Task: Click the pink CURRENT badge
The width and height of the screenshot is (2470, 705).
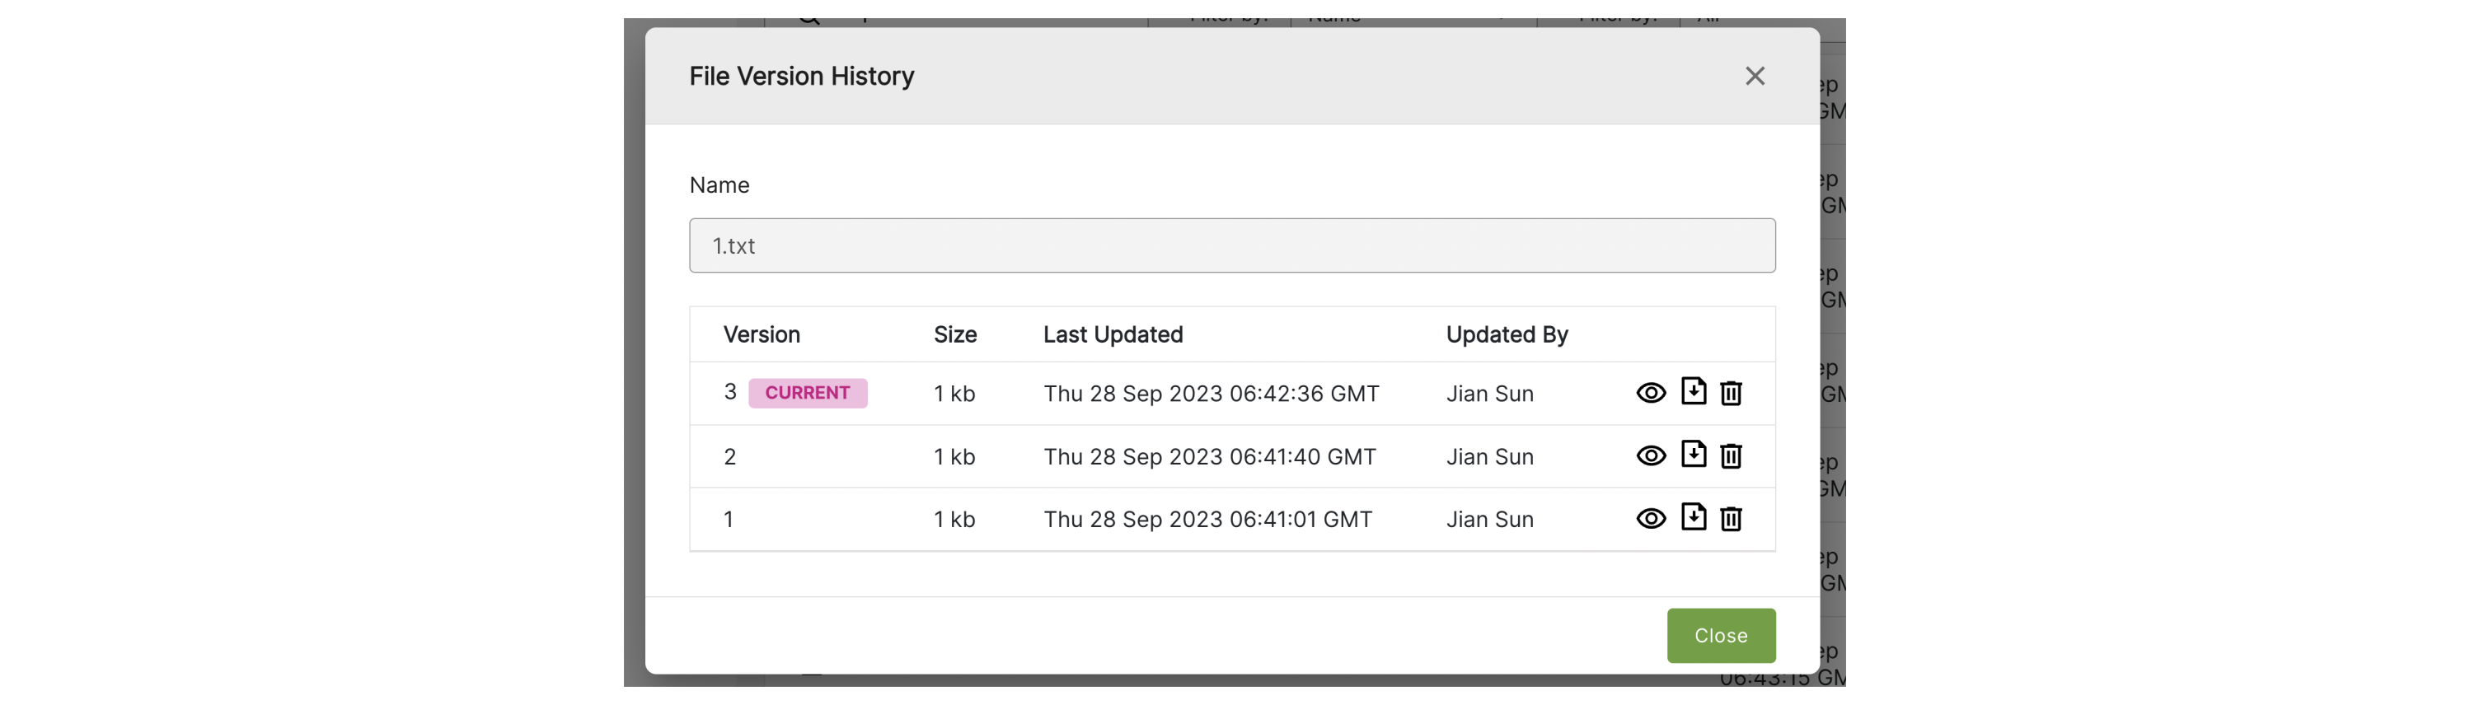Action: (x=808, y=393)
